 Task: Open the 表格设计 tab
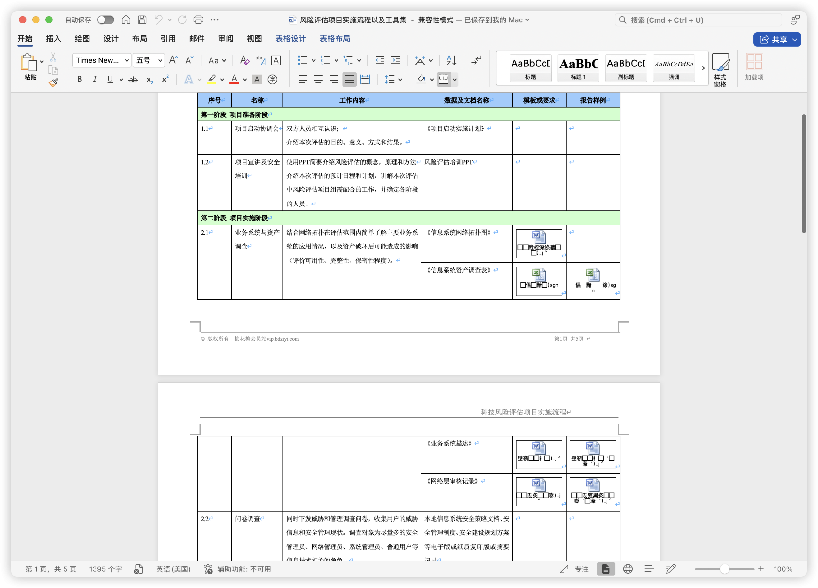coord(290,39)
